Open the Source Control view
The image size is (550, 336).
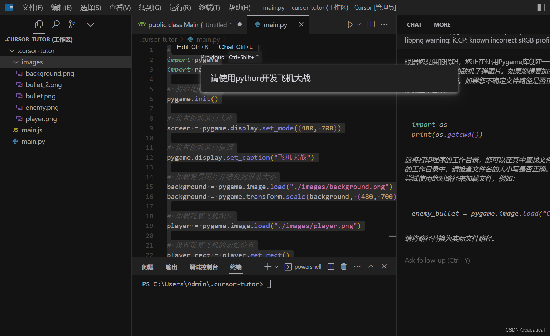(x=72, y=24)
